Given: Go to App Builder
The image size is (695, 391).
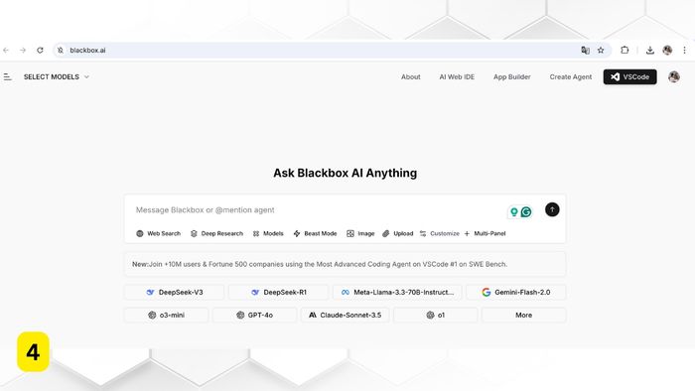Looking at the screenshot, I should pos(512,76).
